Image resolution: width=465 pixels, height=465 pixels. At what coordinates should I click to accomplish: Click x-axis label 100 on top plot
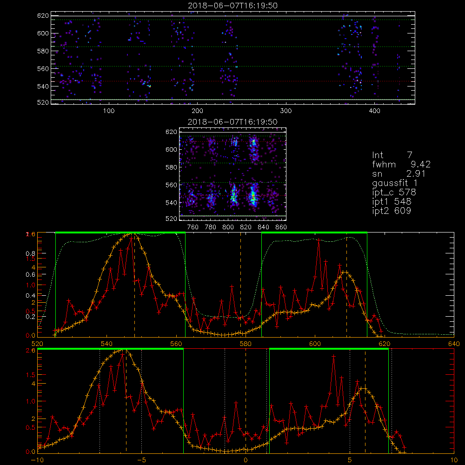click(109, 111)
